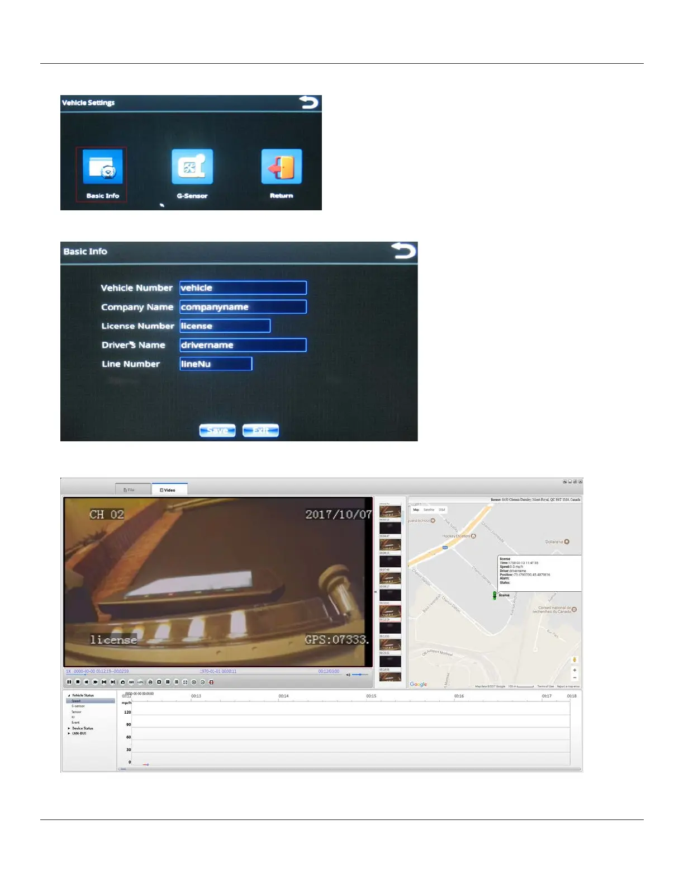Jump to next file in player
Image resolution: width=684 pixels, height=886 pixels.
click(x=113, y=682)
